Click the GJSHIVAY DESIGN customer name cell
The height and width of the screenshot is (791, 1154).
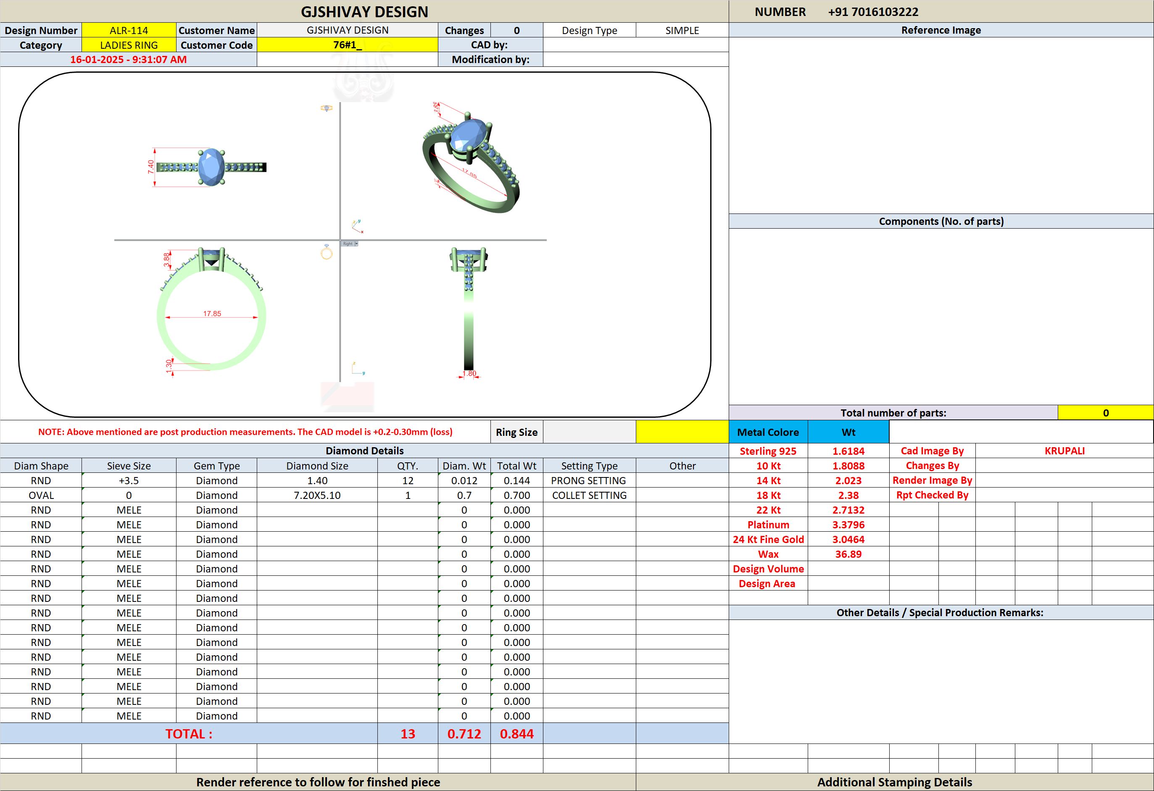[x=348, y=30]
